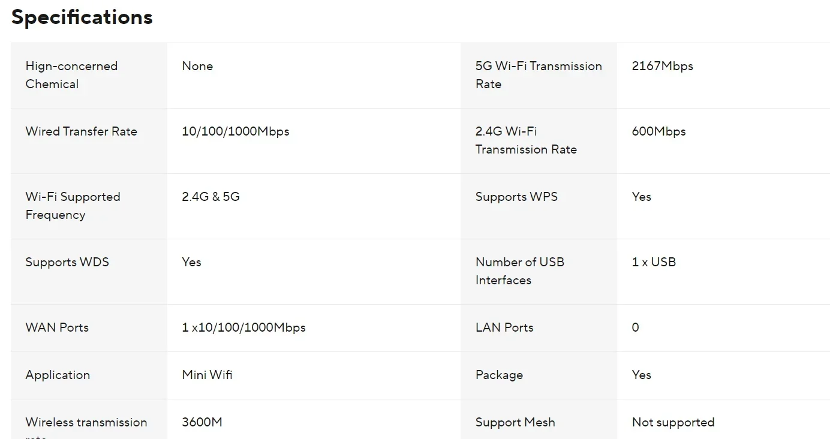830x439 pixels.
Task: Select the 10/100/1000Mbps wired rate value
Action: click(x=235, y=131)
